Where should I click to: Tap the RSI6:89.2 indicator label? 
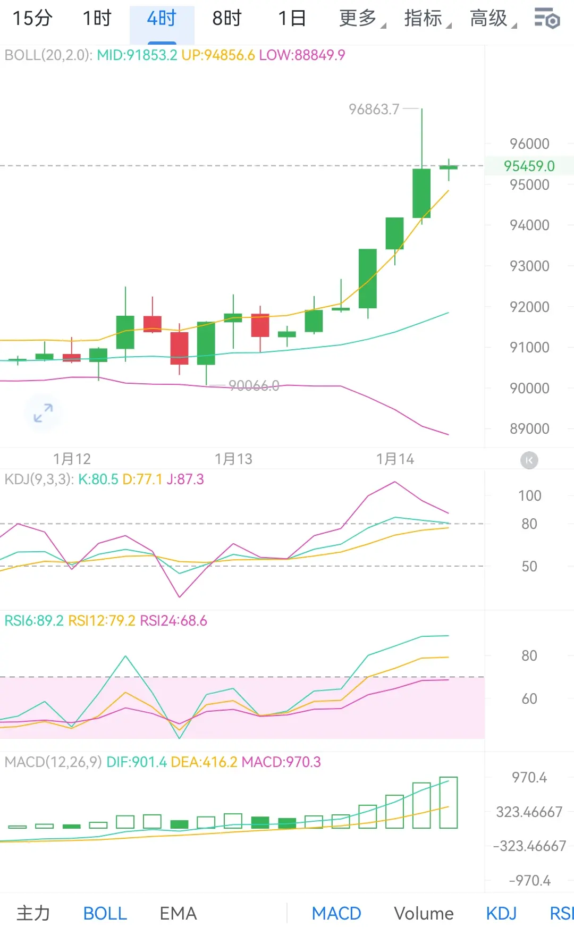34,621
